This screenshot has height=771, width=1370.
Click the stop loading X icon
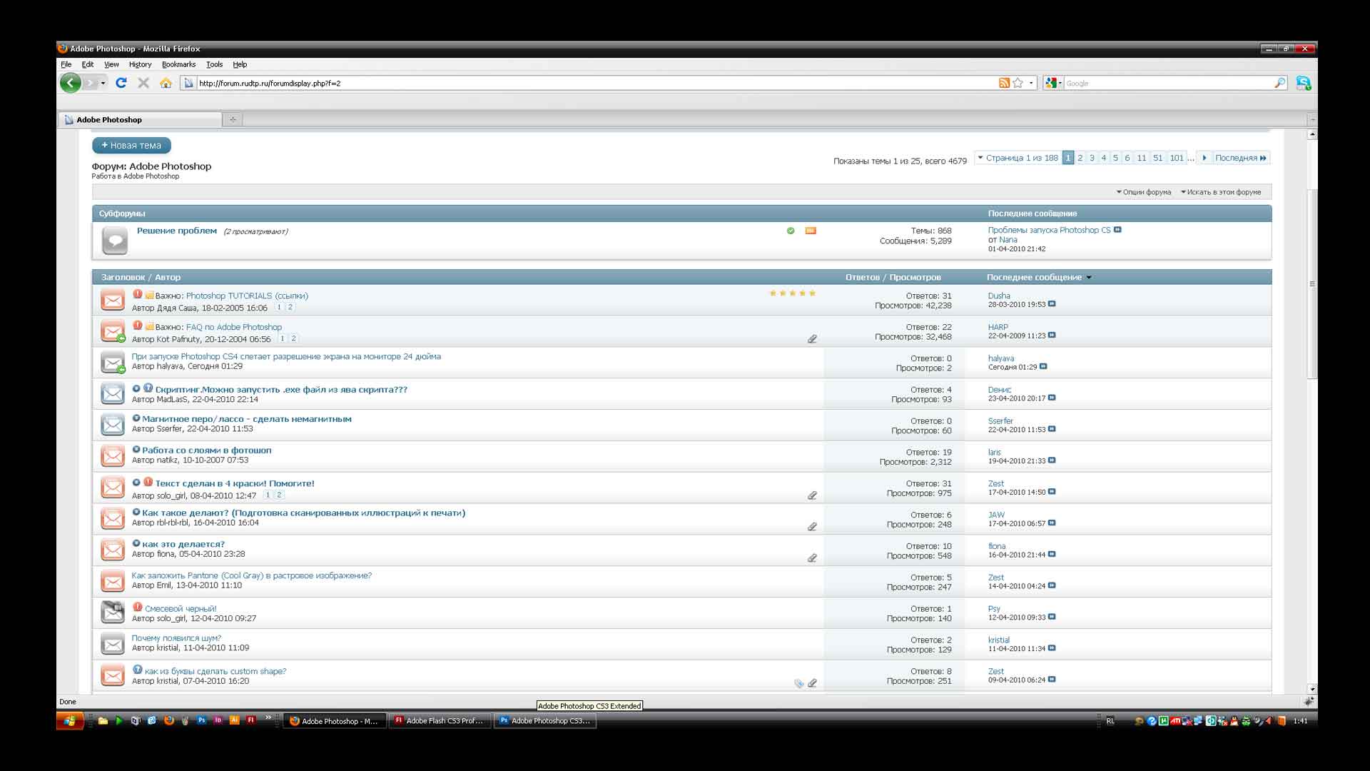pyautogui.click(x=143, y=83)
